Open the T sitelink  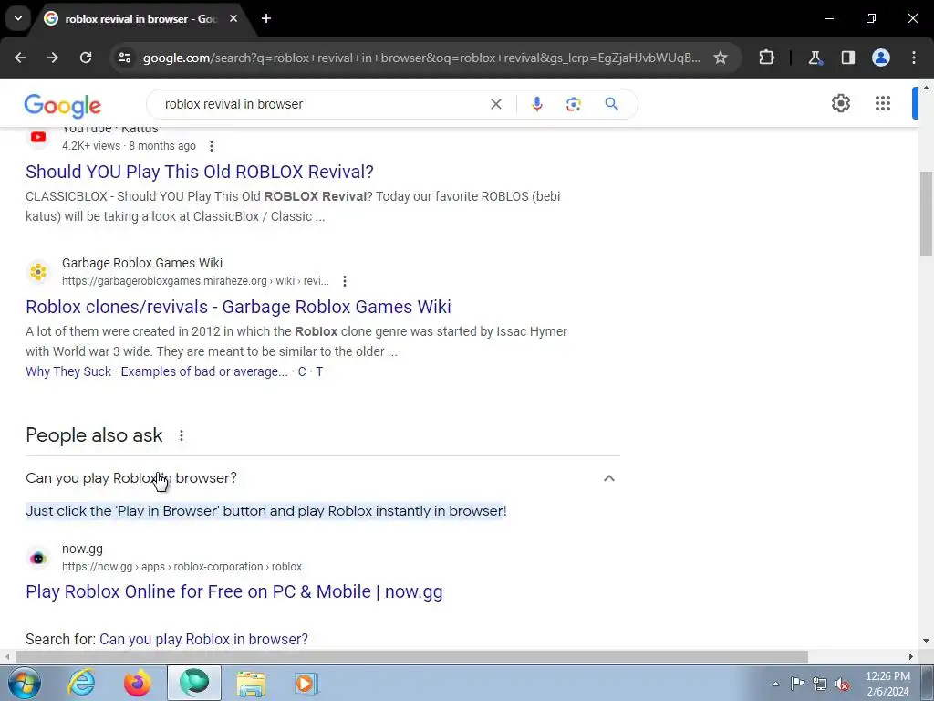click(x=319, y=372)
